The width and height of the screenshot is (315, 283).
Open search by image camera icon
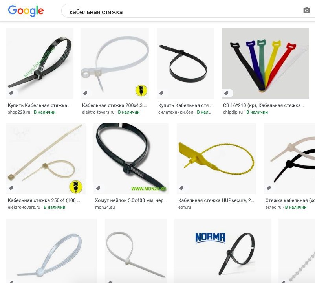click(307, 11)
